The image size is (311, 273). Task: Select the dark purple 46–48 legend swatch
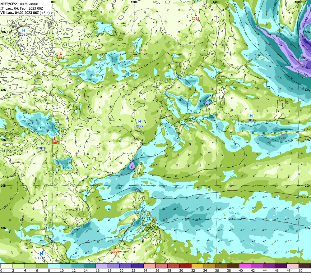pos(281,266)
